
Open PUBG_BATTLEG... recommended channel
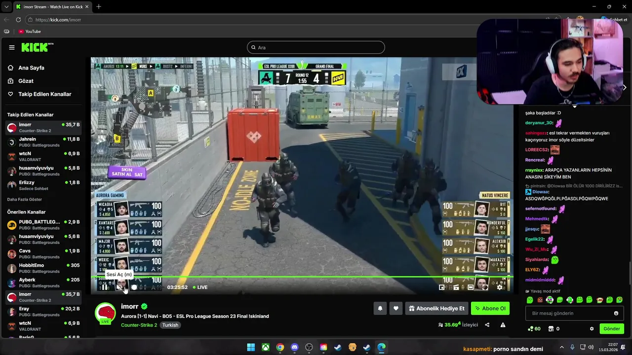pos(43,225)
